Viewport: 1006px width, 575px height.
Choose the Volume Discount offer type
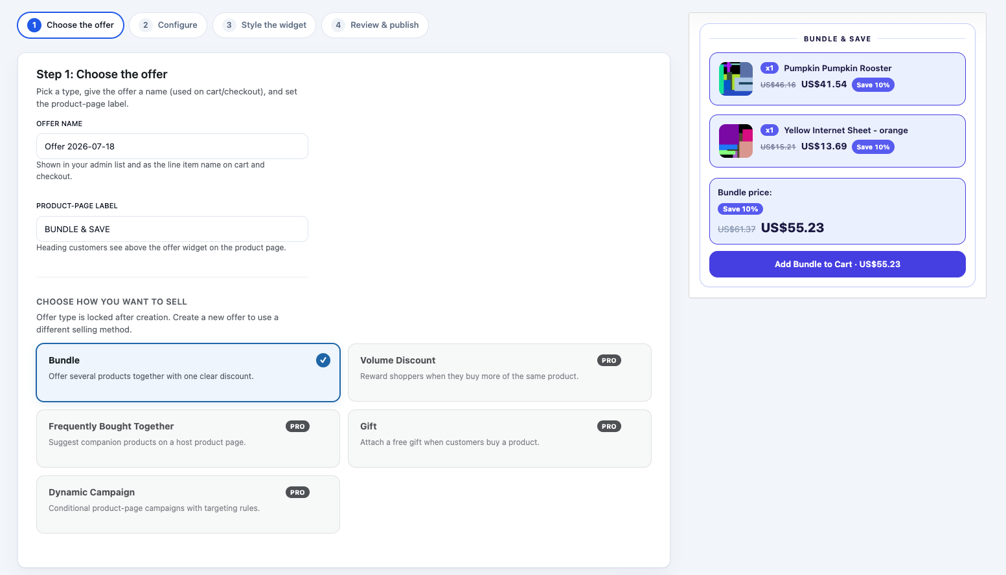pyautogui.click(x=499, y=373)
